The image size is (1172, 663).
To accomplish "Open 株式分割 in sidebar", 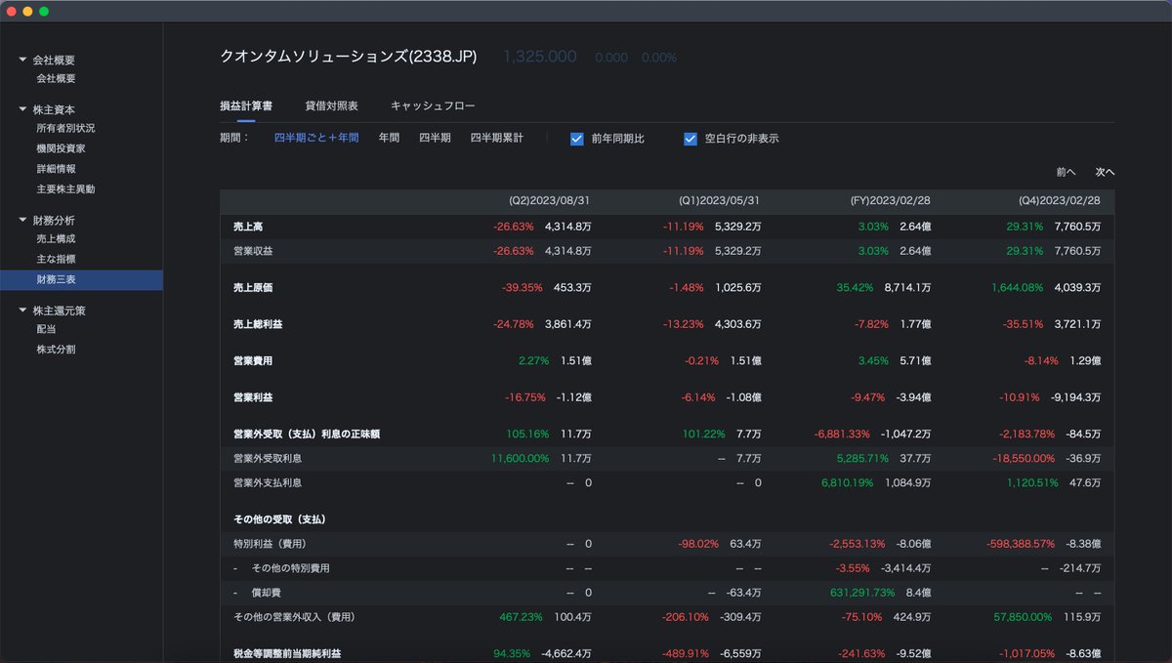I will (56, 350).
